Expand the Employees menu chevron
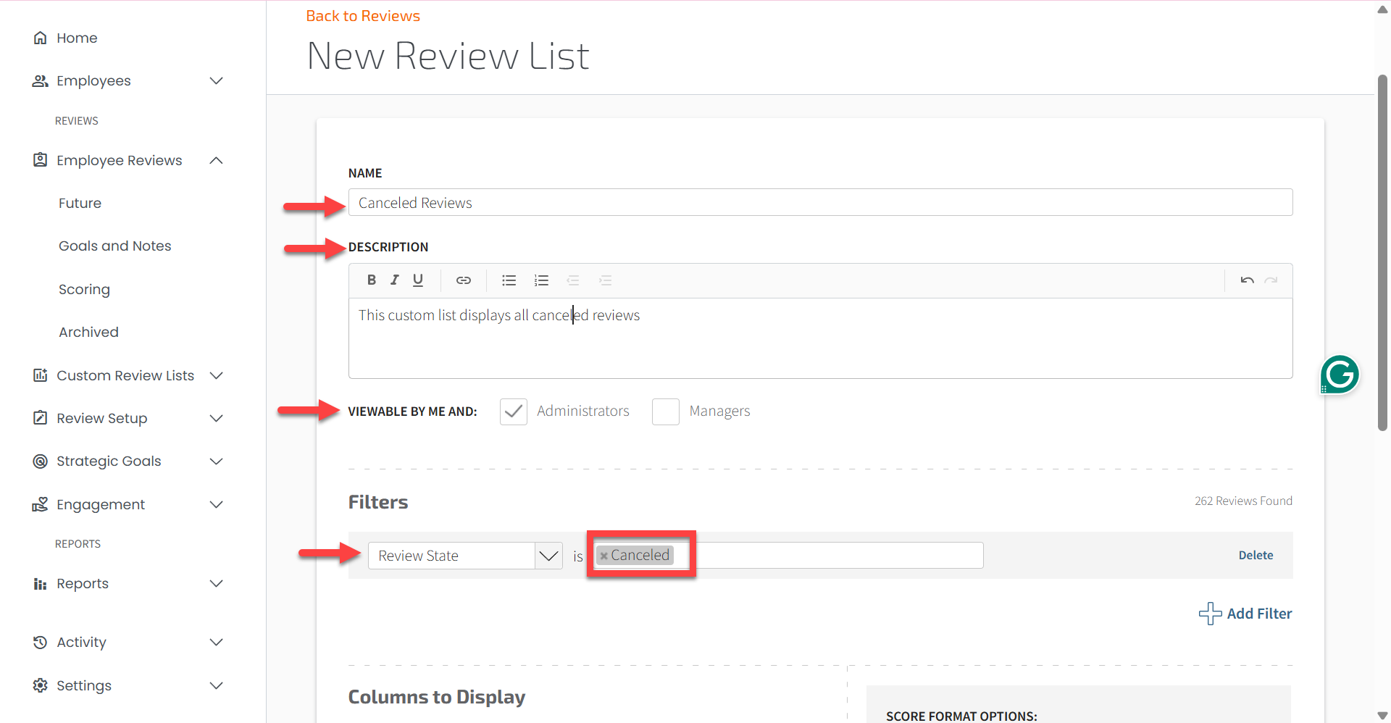Viewport: 1391px width, 723px height. tap(216, 80)
